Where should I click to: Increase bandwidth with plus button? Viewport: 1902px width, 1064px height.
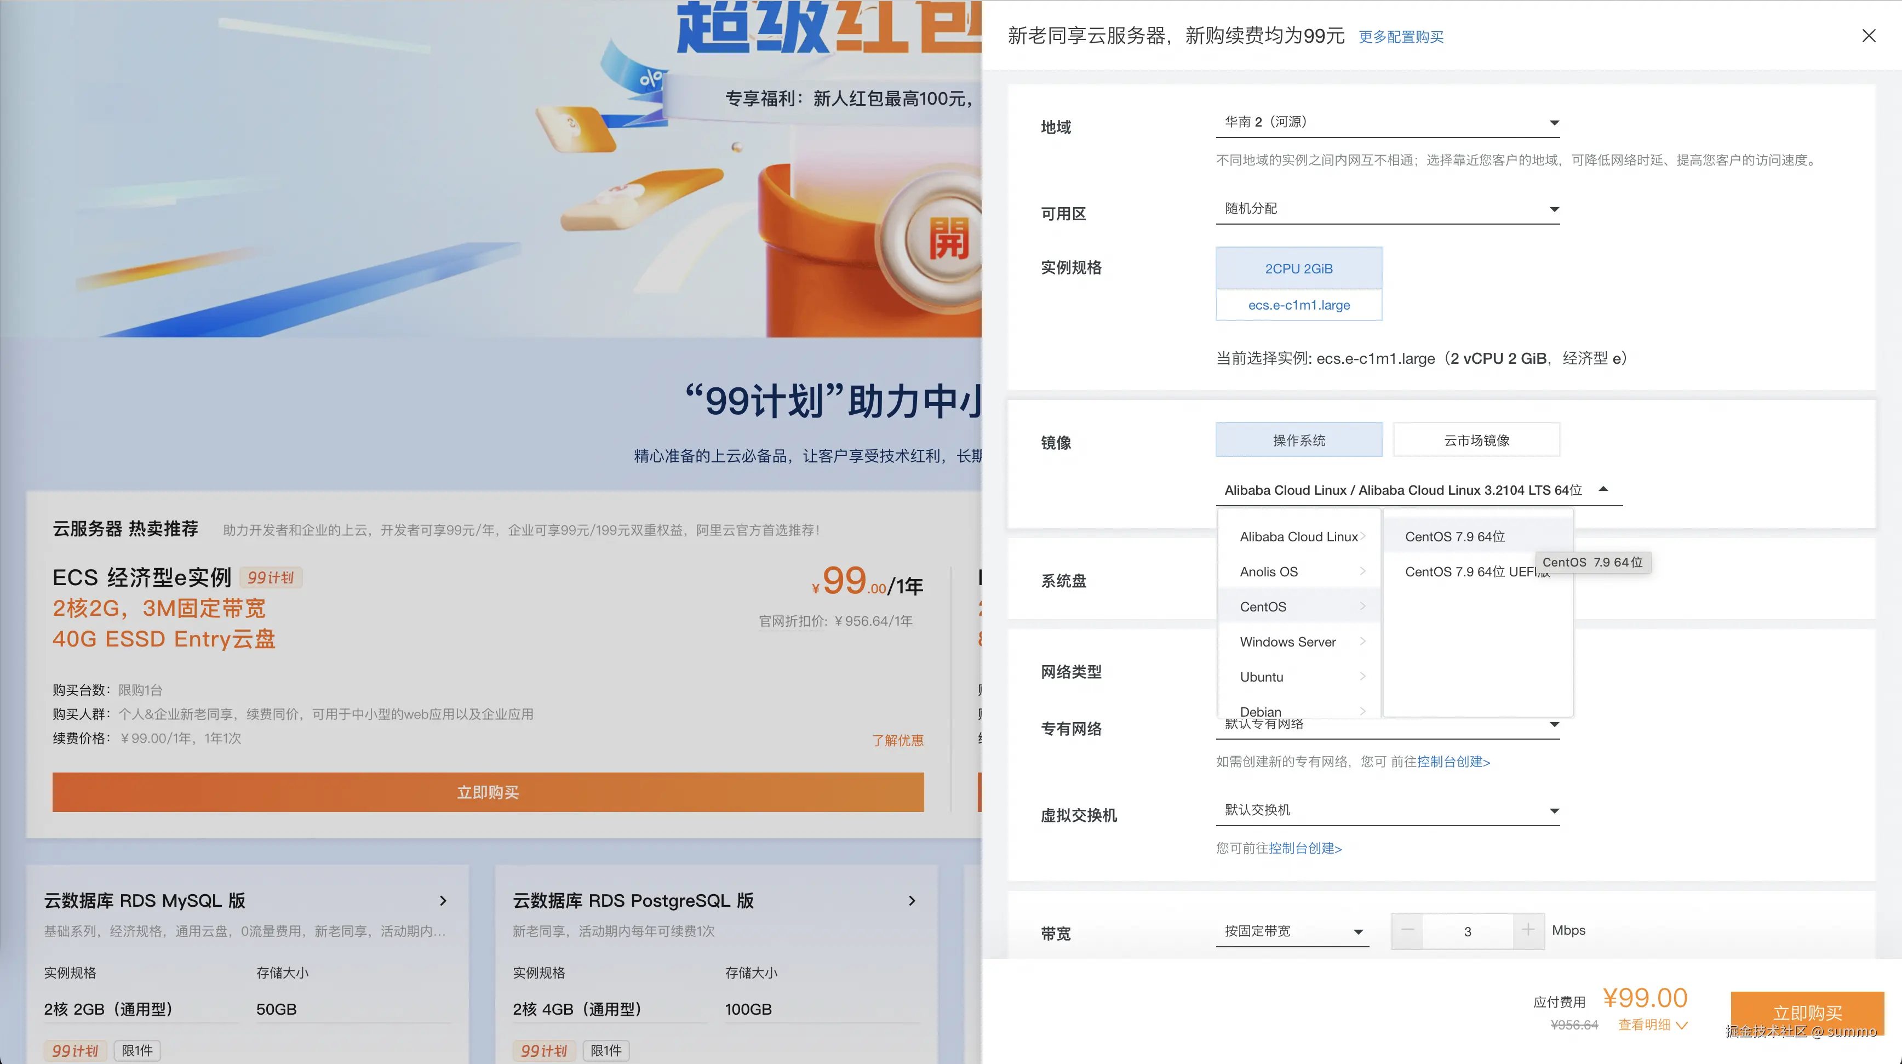[x=1528, y=930]
